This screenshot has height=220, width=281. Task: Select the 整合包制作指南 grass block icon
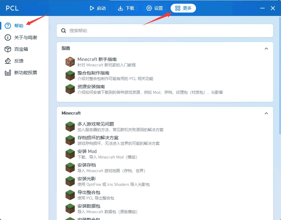click(70, 76)
